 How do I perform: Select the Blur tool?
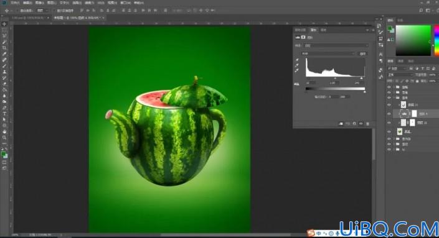4,96
